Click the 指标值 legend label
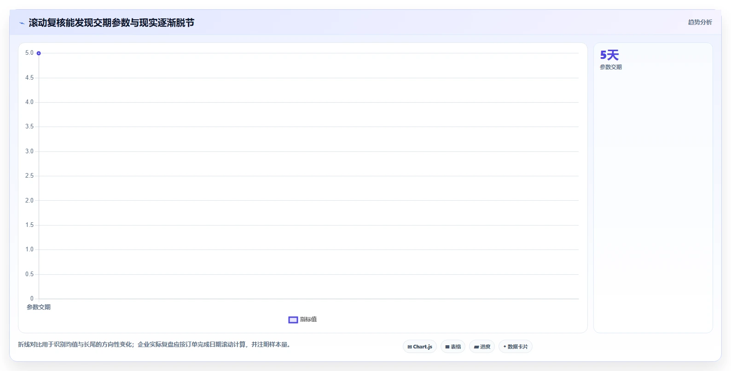Viewport: 731px width, 371px height. click(x=308, y=319)
